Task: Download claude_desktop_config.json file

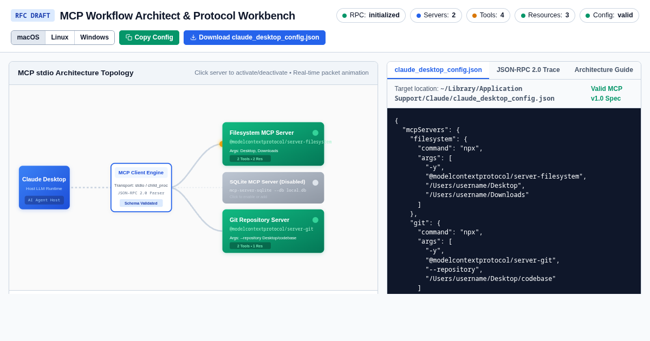Action: (x=255, y=38)
